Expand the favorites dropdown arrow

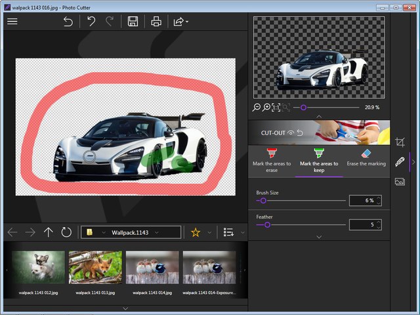click(209, 232)
